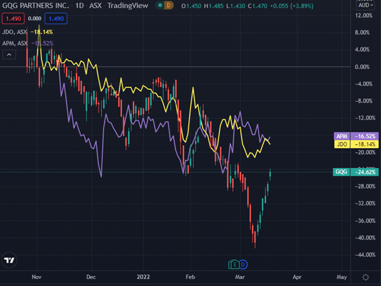Open chart settings gear icon
Viewport: 381px width, 286px height.
pyautogui.click(x=365, y=277)
